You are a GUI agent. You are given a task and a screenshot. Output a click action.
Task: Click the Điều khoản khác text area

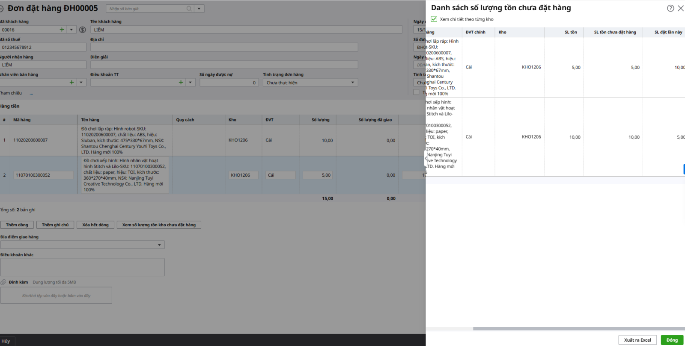83,267
